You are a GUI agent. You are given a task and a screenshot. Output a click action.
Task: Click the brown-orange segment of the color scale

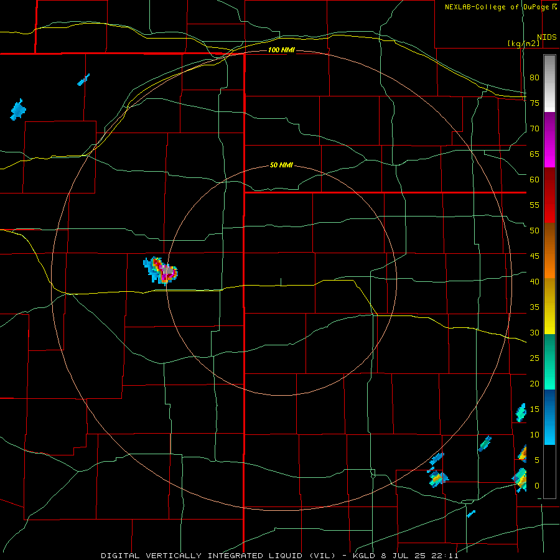pyautogui.click(x=549, y=251)
